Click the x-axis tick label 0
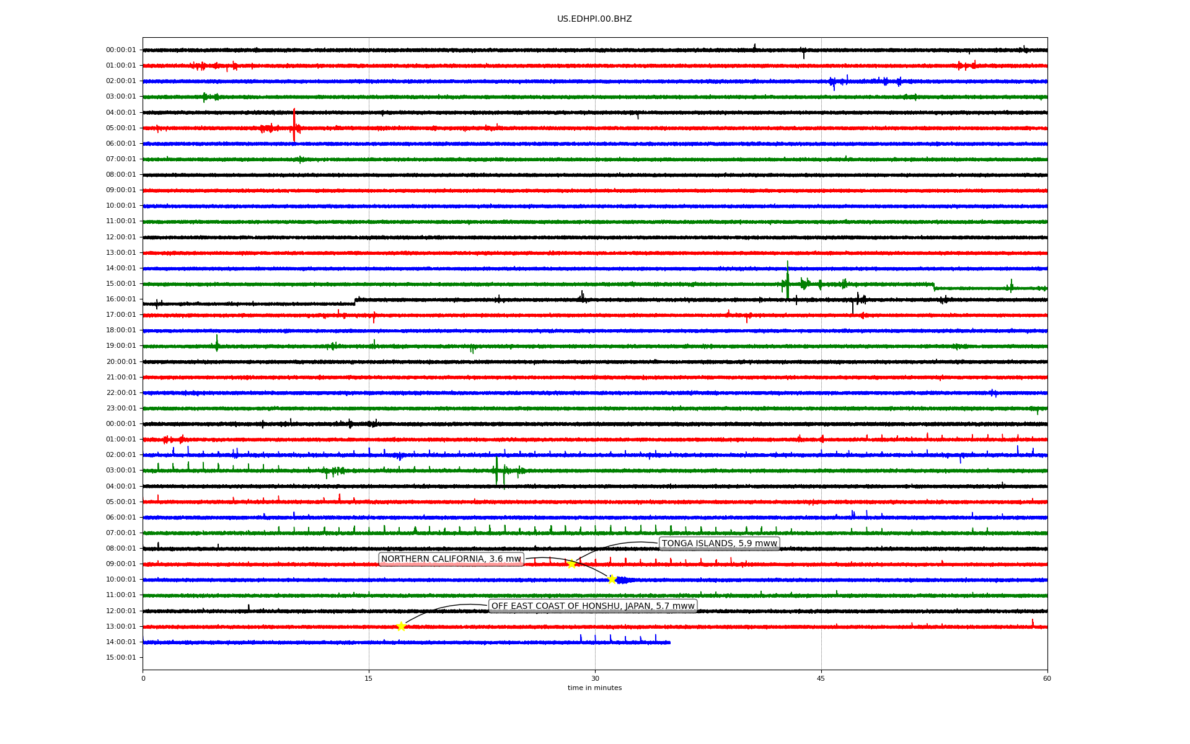This screenshot has width=1190, height=744. click(143, 678)
